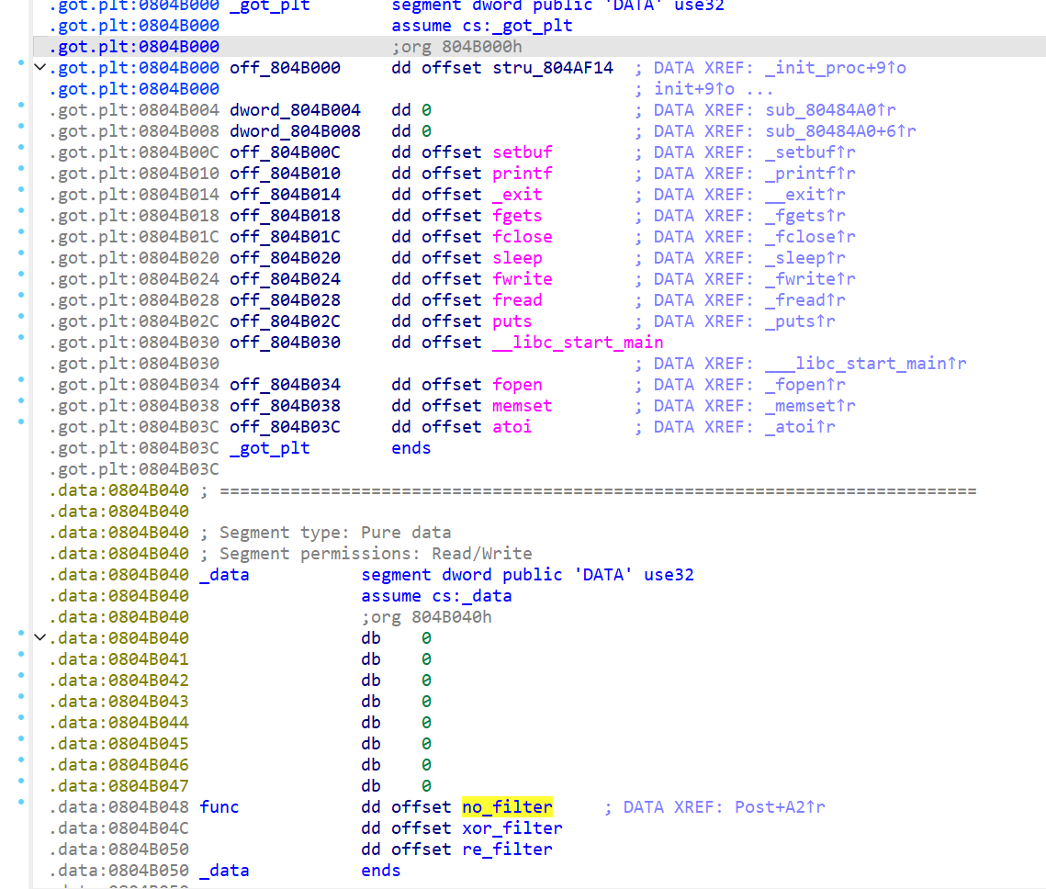1046x889 pixels.
Task: Select the off_804B018 label for fgets
Action: [x=285, y=216]
